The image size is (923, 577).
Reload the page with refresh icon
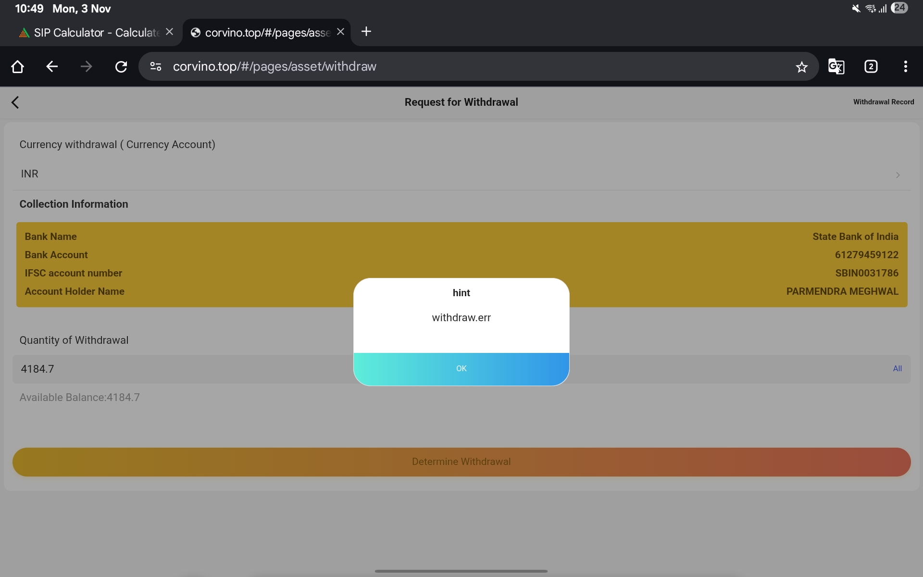tap(121, 66)
